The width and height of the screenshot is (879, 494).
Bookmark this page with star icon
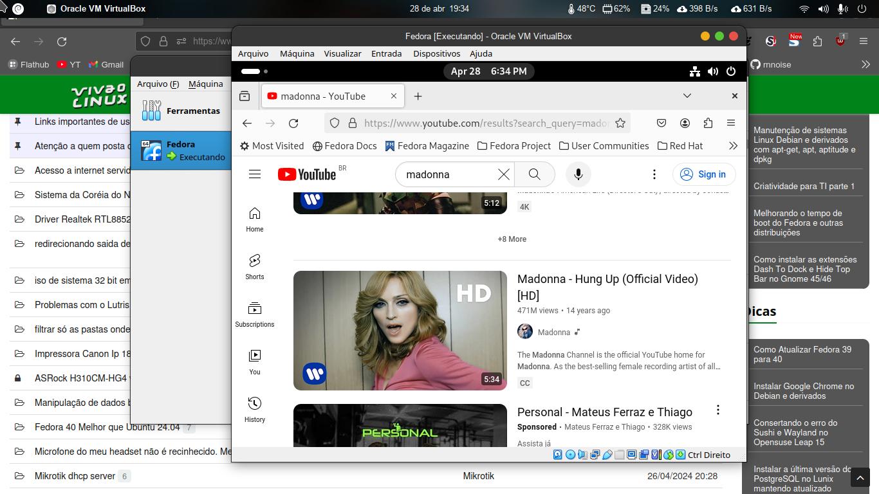[620, 123]
